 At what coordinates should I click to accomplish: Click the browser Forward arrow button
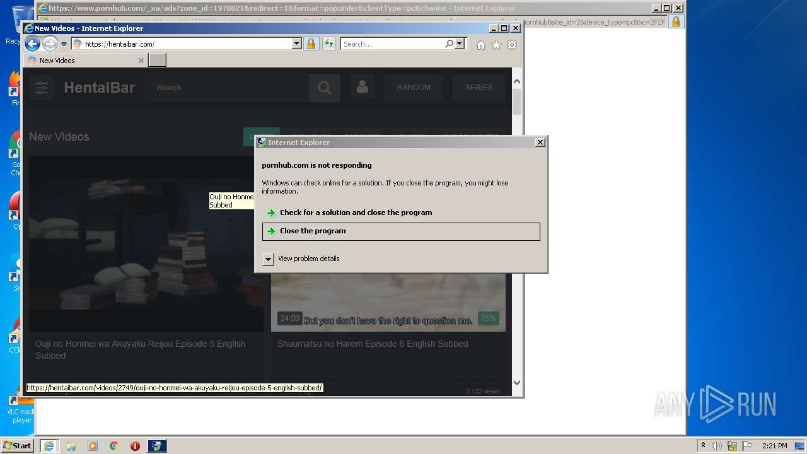[50, 44]
